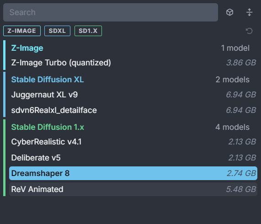Choose the sdvn6Realxl_detailface model

point(133,110)
